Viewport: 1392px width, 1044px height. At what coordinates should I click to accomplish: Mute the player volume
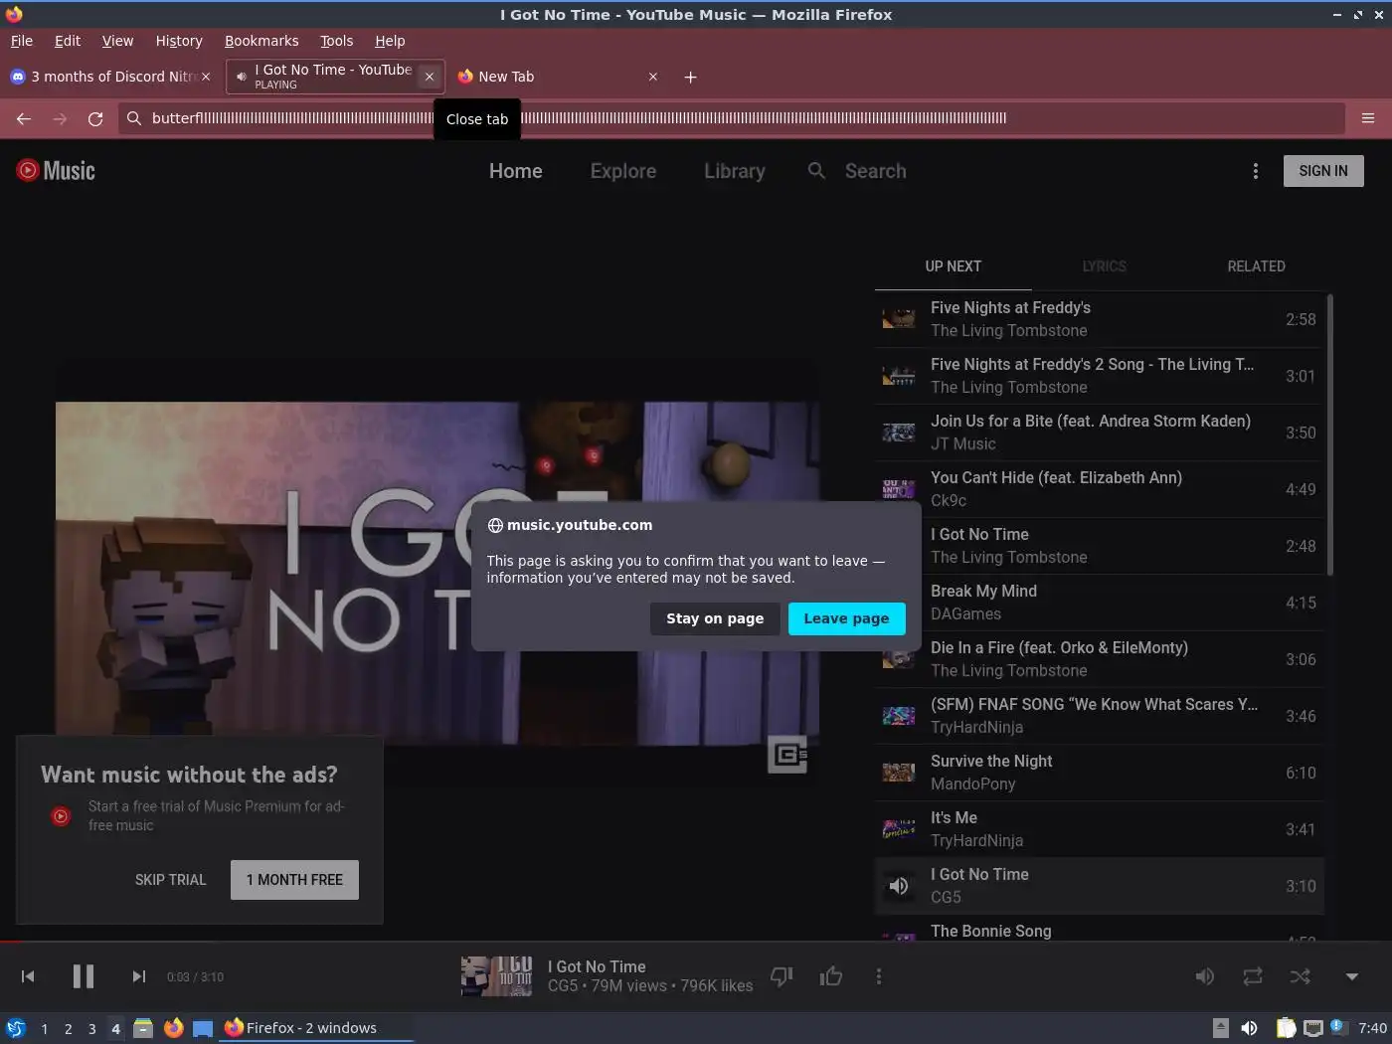pos(1204,976)
